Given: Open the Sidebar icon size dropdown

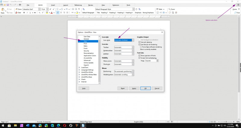Looking at the screenshot, I should (x=124, y=54).
